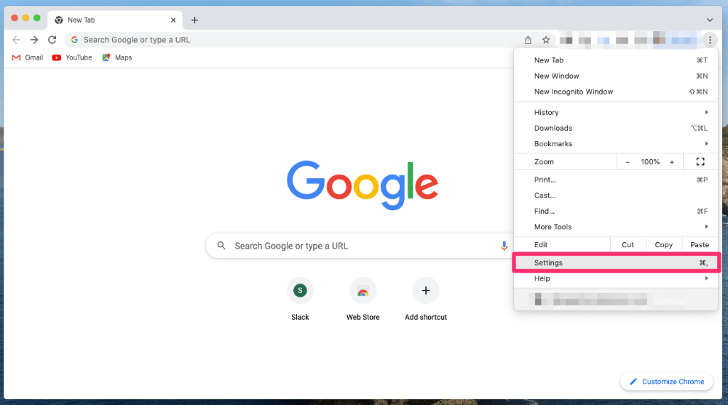Open the Maps bookmark
Image resolution: width=728 pixels, height=405 pixels.
pos(117,57)
